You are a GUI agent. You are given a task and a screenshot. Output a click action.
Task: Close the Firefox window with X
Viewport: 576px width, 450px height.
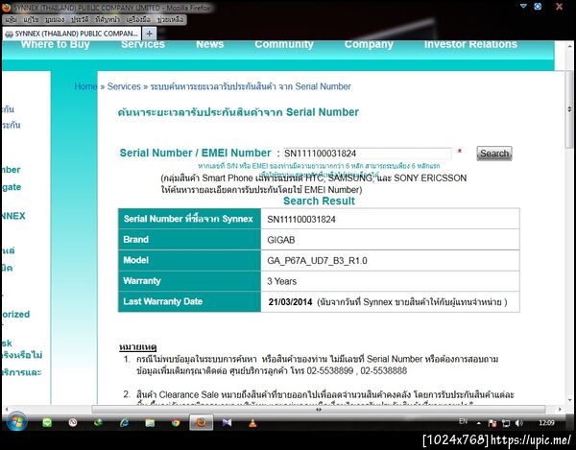[559, 7]
